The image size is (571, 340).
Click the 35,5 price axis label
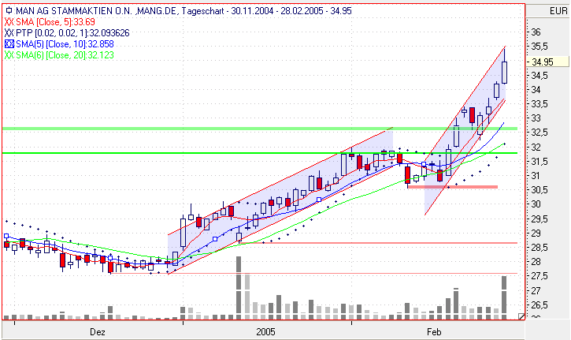[539, 47]
